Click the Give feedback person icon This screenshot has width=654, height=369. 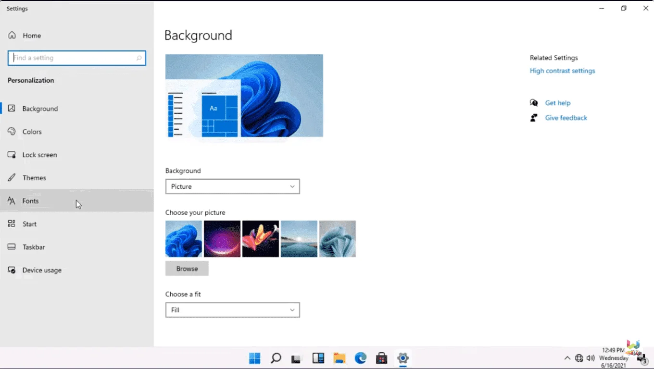coord(534,118)
